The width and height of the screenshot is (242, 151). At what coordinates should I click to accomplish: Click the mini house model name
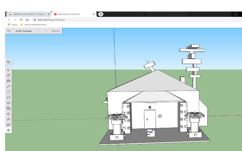(x=23, y=31)
